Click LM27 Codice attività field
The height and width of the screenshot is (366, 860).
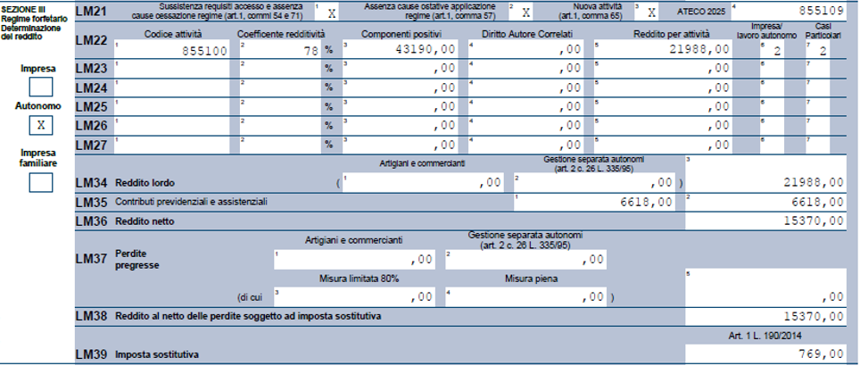coord(171,145)
